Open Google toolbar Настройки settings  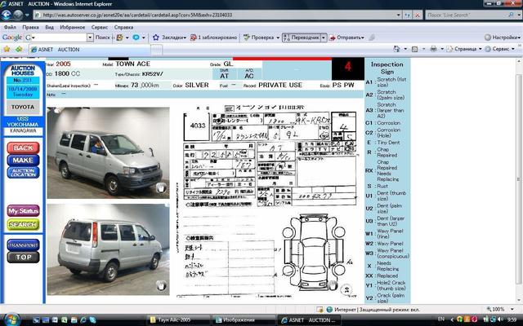pos(502,37)
